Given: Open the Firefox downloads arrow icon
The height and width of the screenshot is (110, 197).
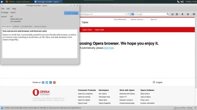Looking at the screenshot, I should point(183,14).
